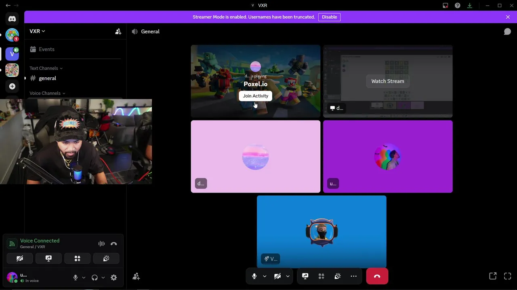Add a server with the plus icon
The width and height of the screenshot is (517, 290).
12,86
